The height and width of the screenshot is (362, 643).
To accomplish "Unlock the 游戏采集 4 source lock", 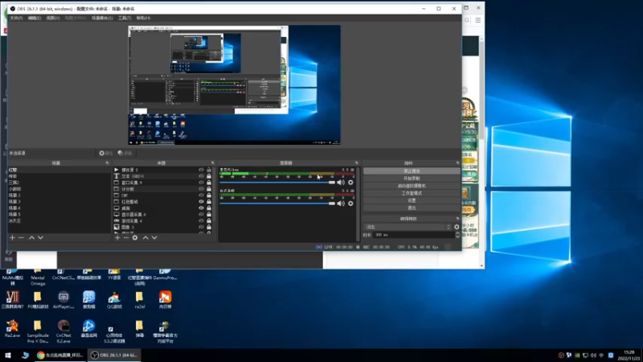I will point(209,220).
